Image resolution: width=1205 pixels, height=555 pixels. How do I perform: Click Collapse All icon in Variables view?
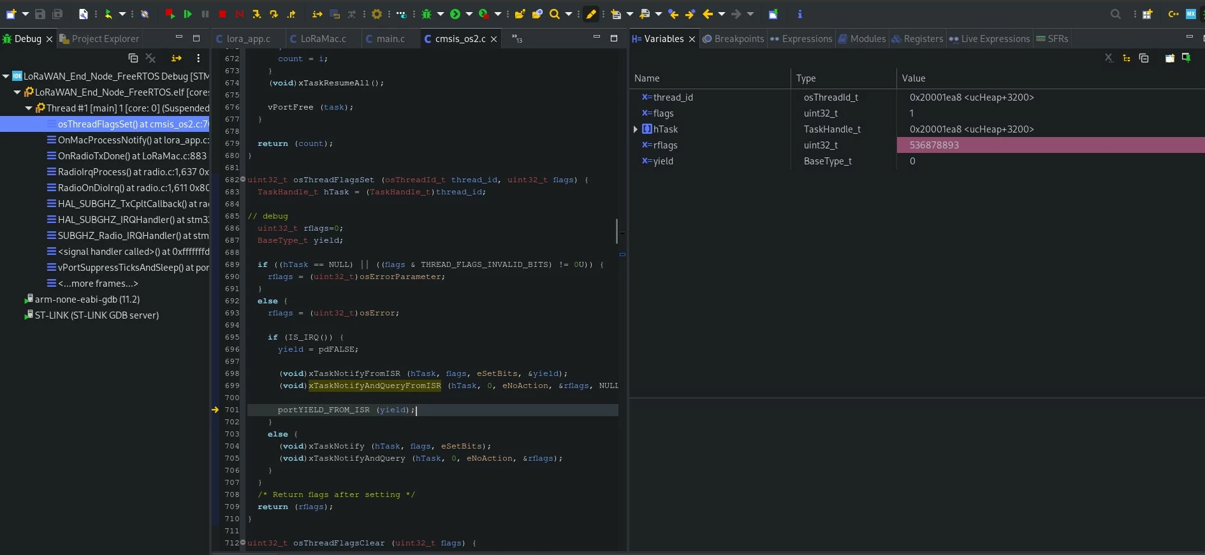(1144, 58)
